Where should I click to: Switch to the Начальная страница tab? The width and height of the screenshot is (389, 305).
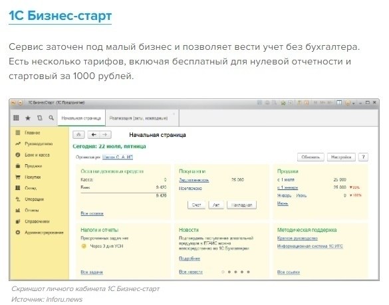pos(81,118)
